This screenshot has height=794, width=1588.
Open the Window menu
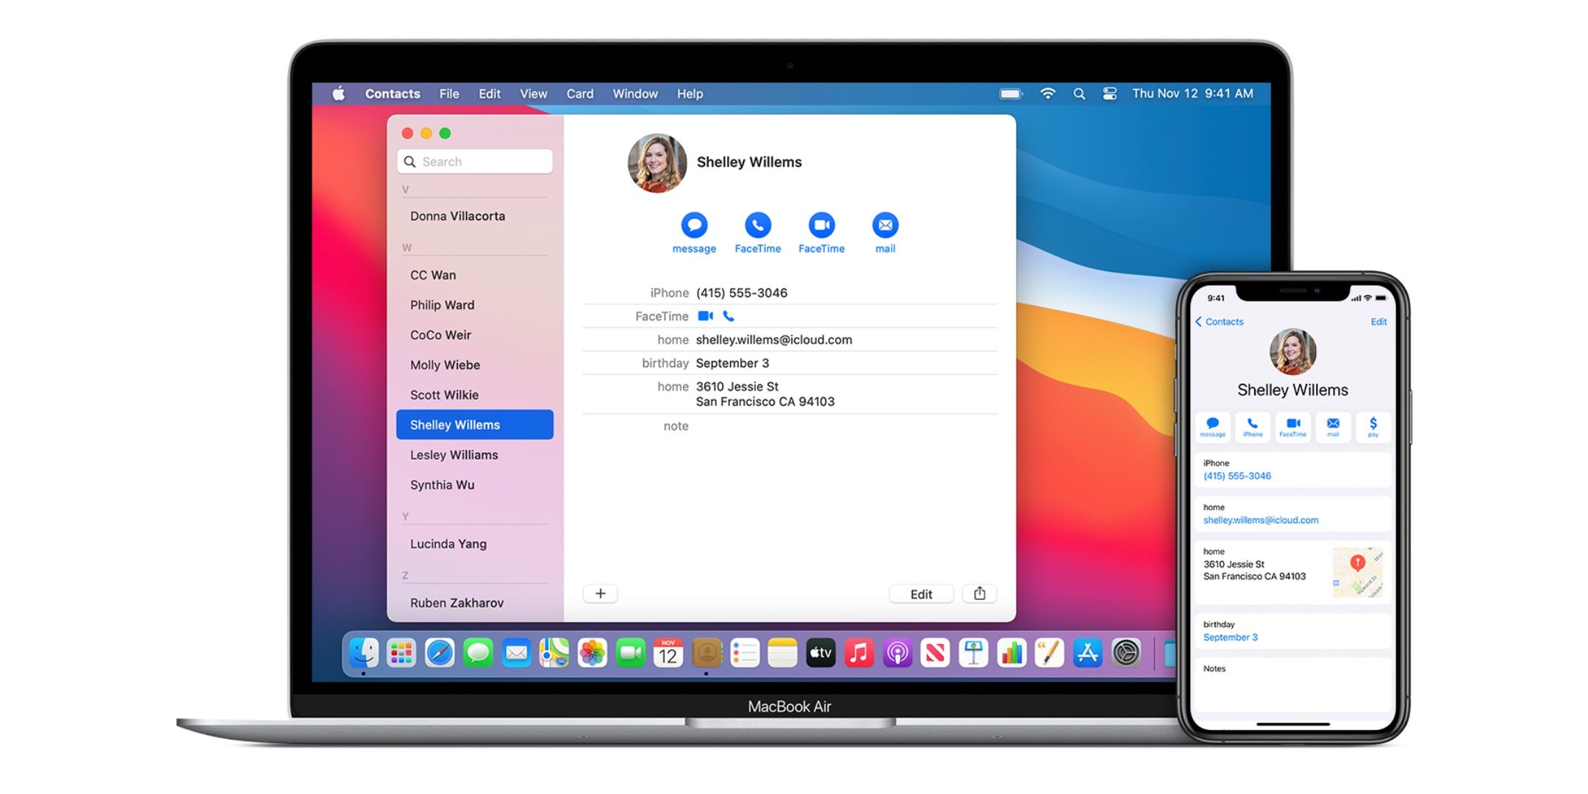pyautogui.click(x=634, y=93)
